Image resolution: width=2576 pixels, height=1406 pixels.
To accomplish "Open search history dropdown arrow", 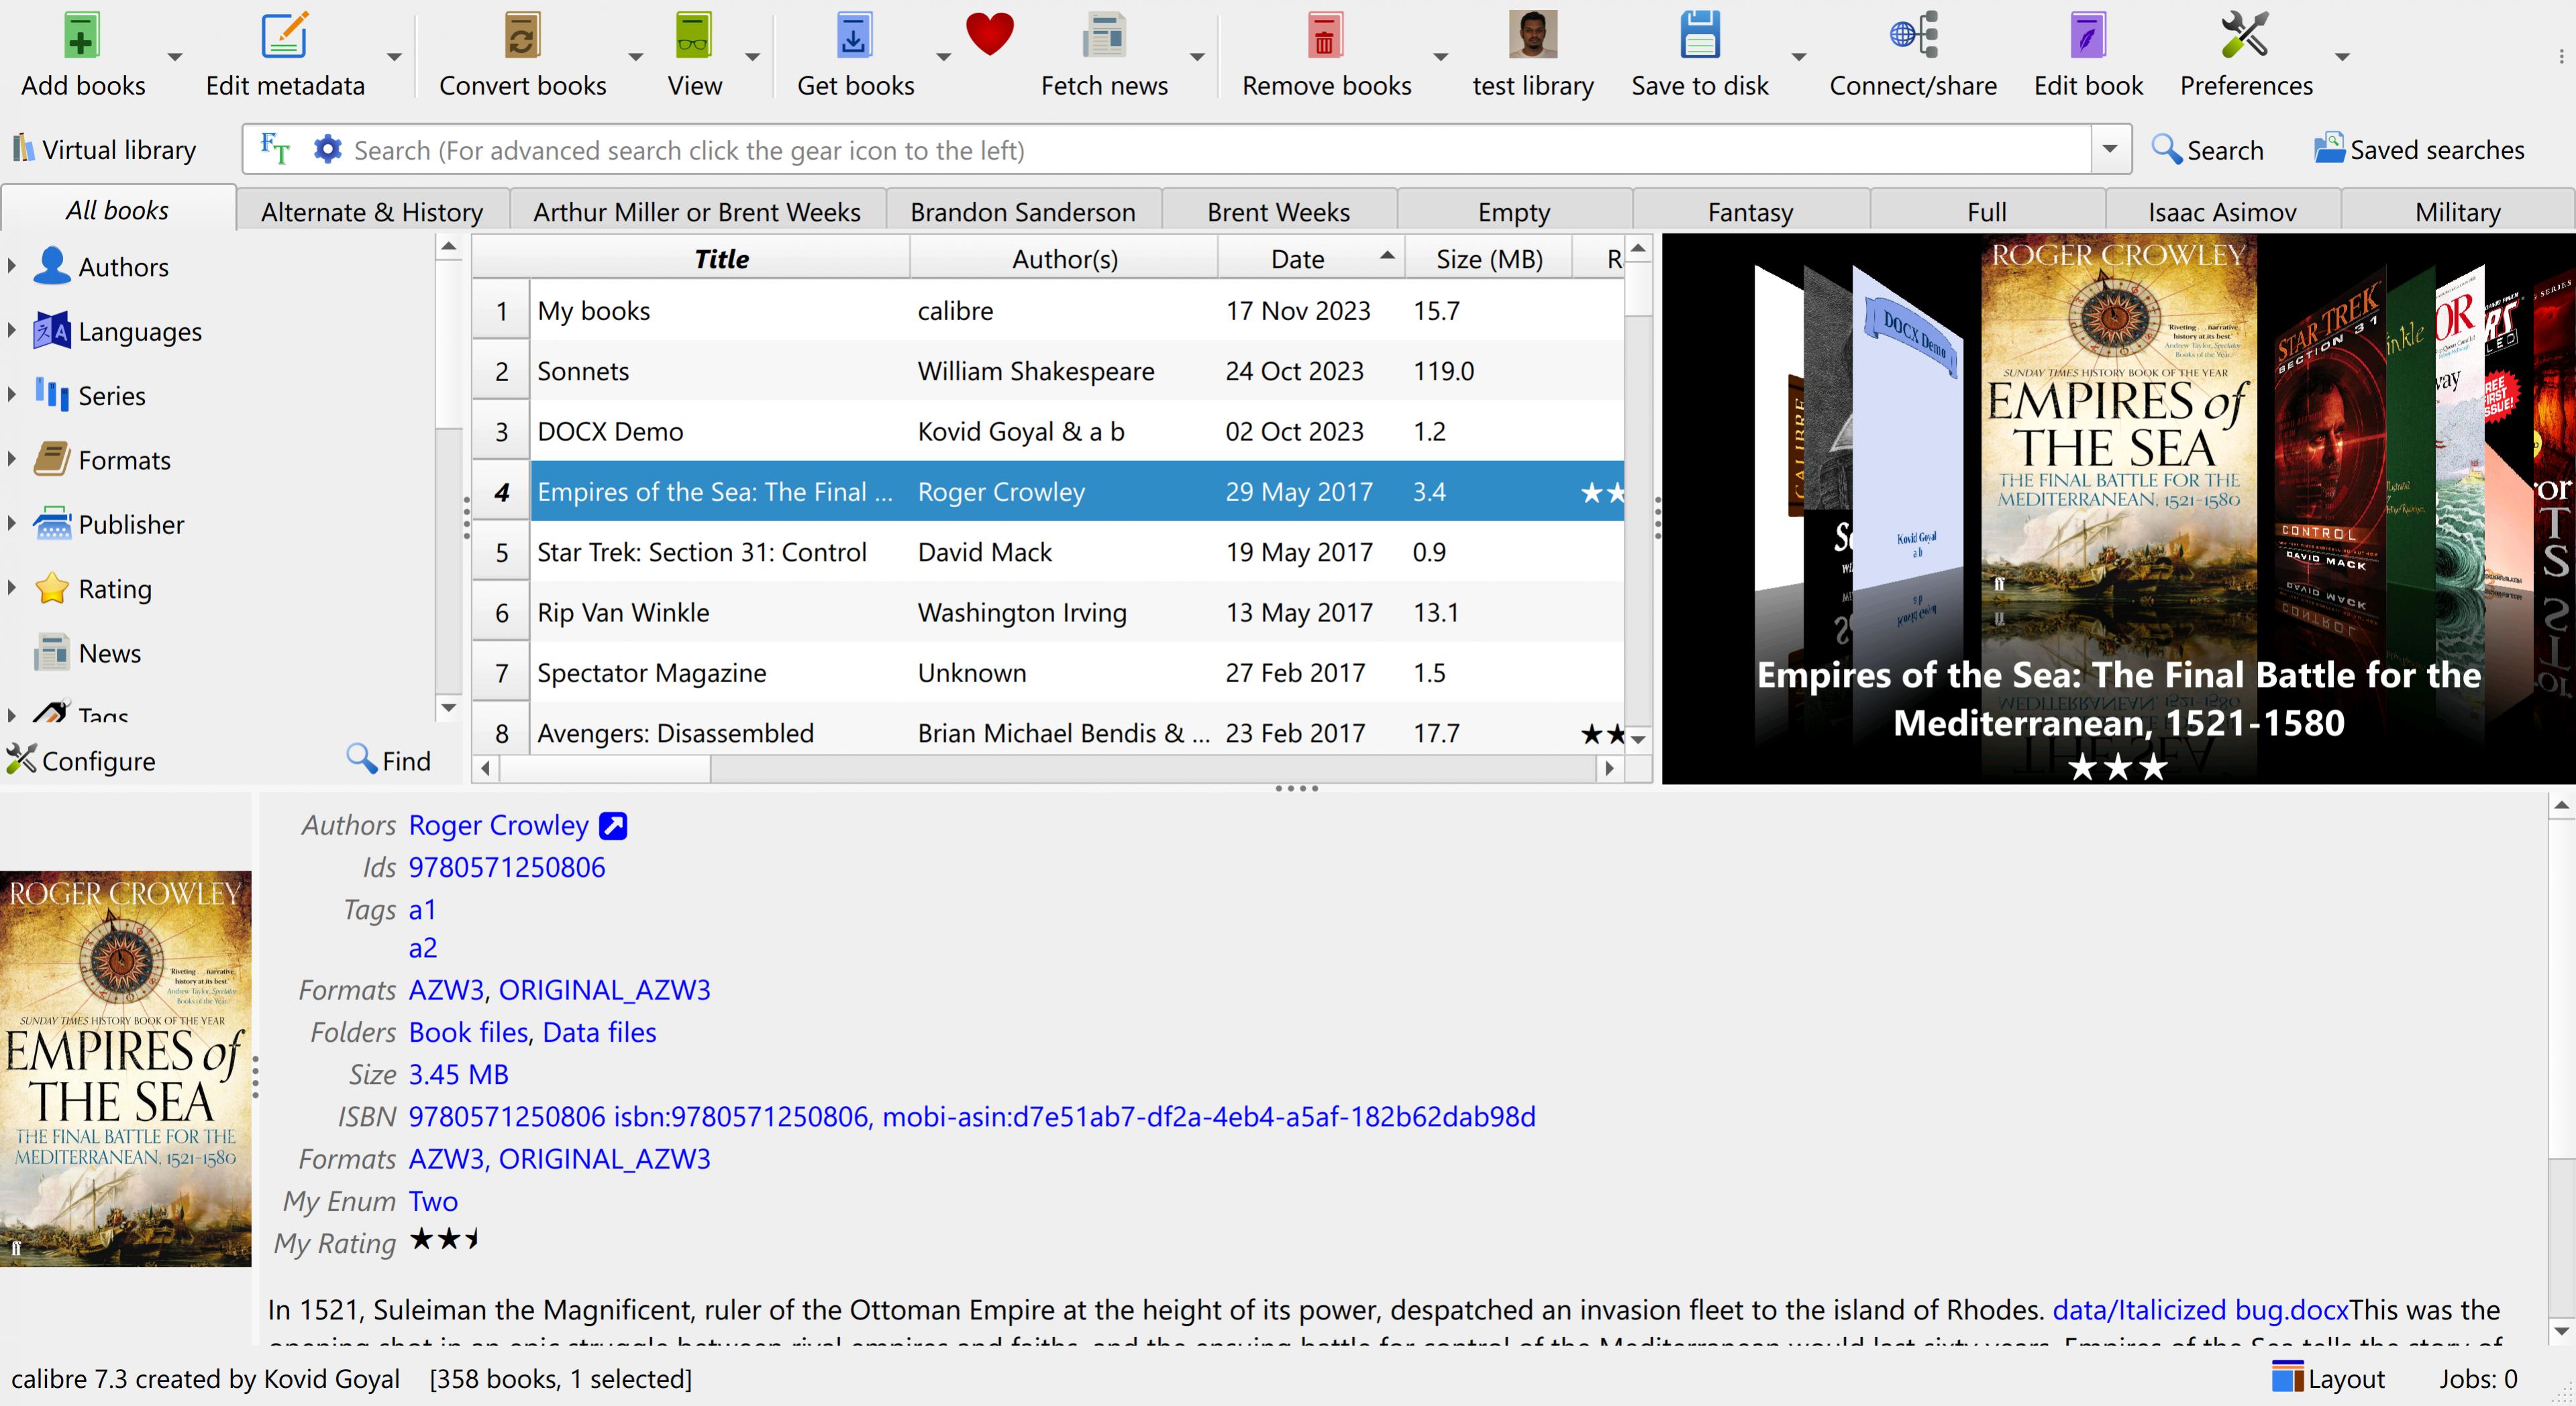I will (2110, 149).
